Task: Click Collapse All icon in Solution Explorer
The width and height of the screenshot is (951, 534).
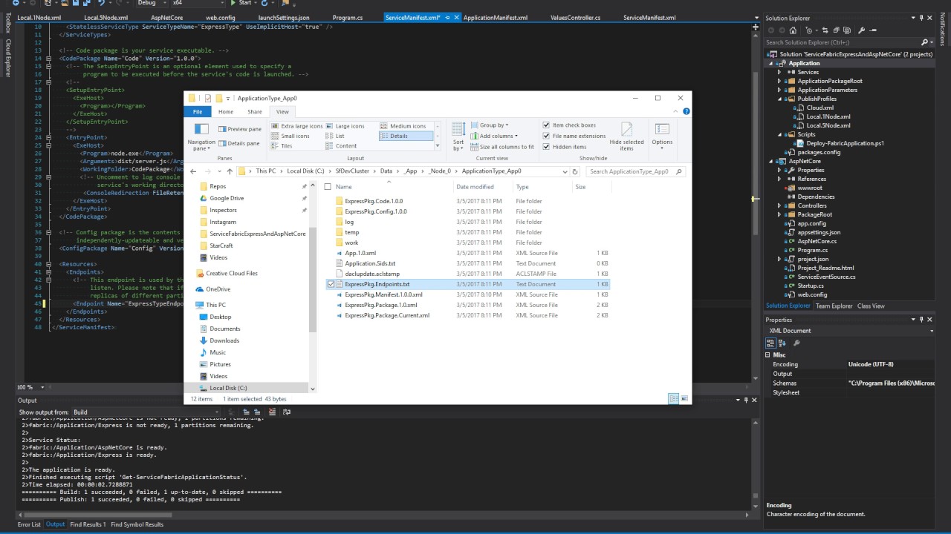Action: (x=837, y=30)
